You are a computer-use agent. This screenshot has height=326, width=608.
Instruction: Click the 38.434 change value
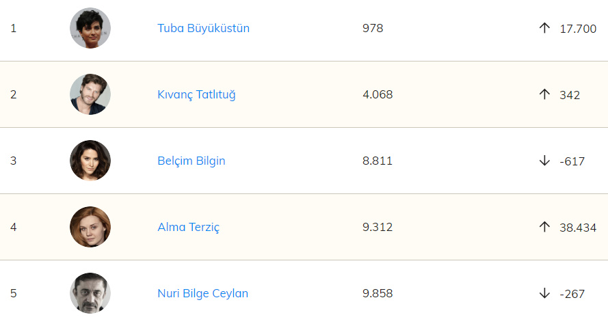[x=578, y=227]
